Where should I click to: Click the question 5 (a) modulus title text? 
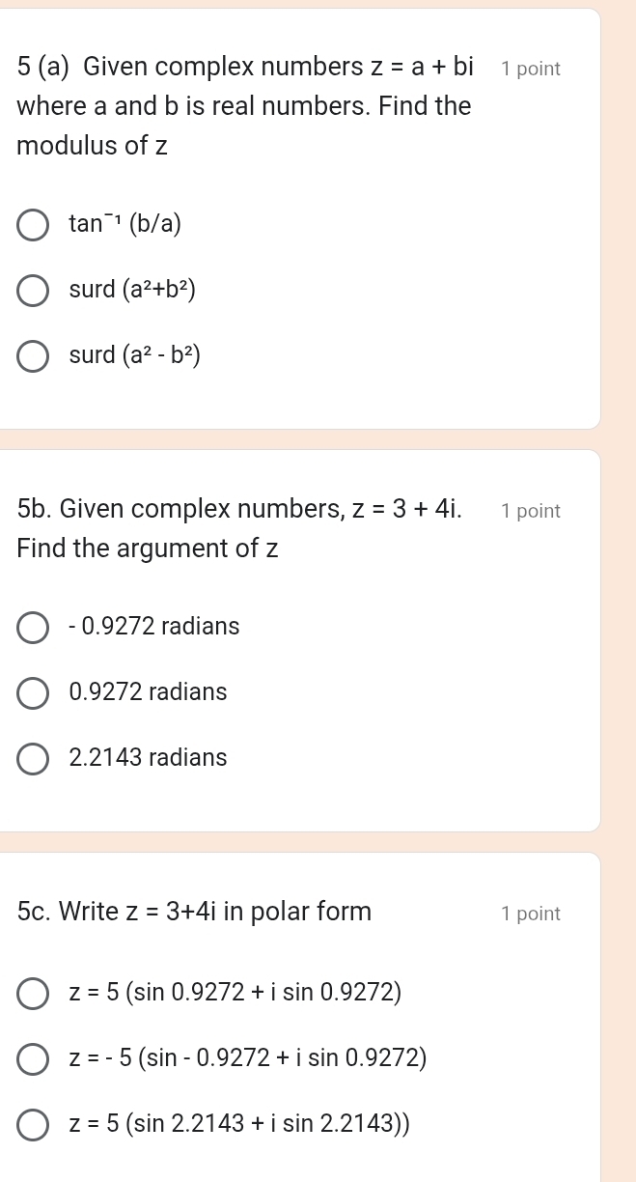[x=245, y=106]
